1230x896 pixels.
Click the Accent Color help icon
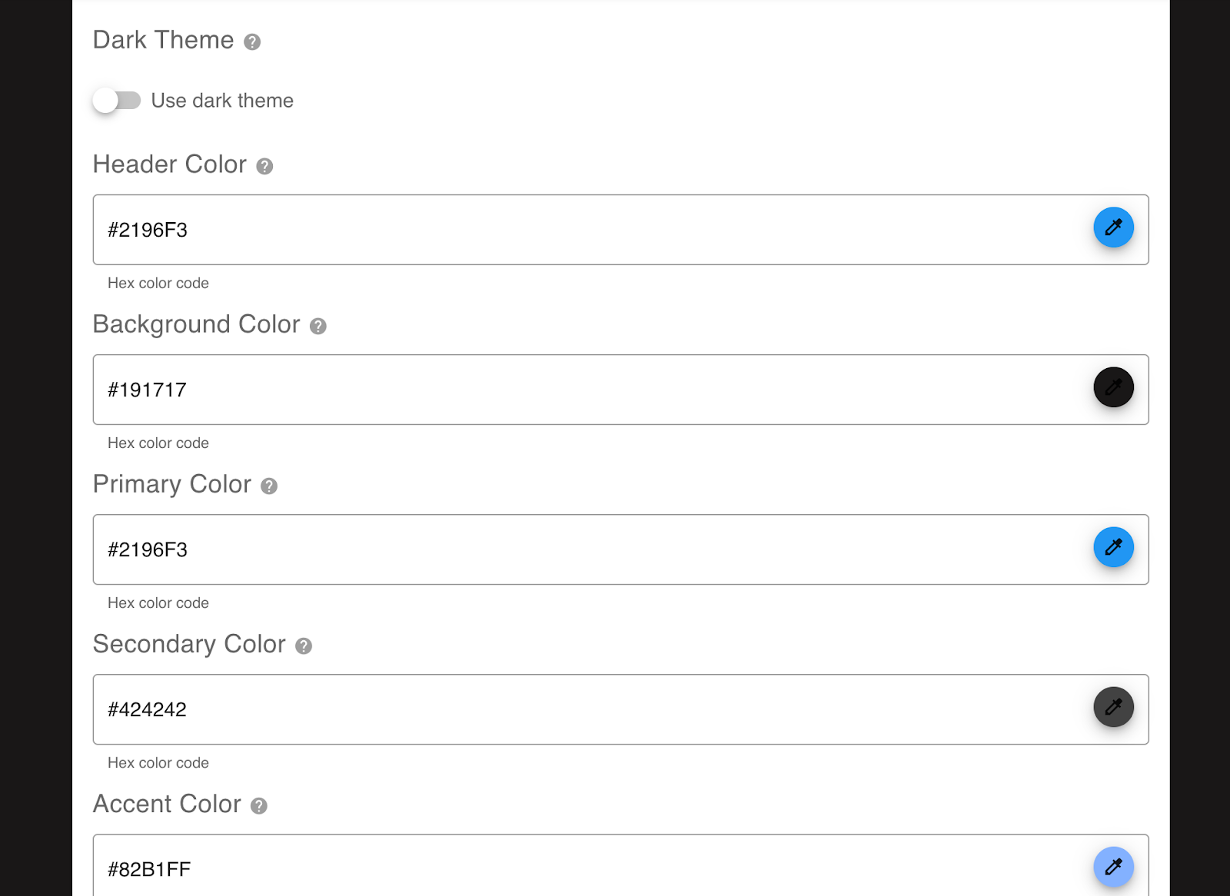coord(259,806)
